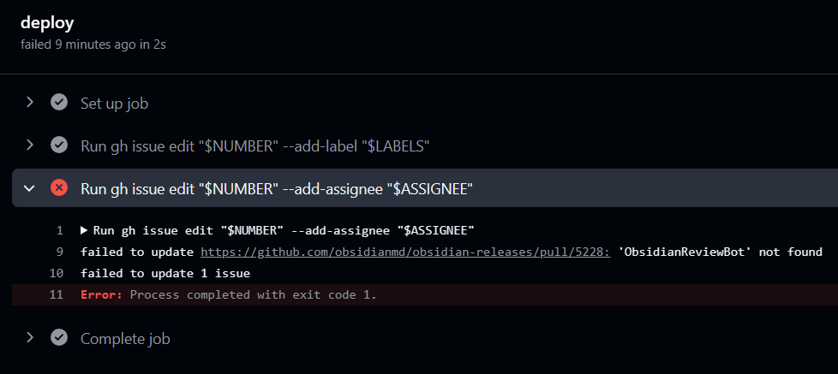This screenshot has width=838, height=374.
Task: Click the Set up job step label
Action: (114, 103)
